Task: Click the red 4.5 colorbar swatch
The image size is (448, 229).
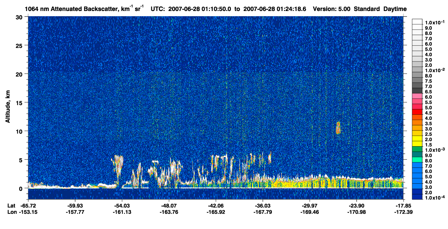Action: point(417,112)
